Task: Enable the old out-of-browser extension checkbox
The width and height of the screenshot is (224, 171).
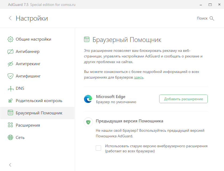Action: (98, 148)
